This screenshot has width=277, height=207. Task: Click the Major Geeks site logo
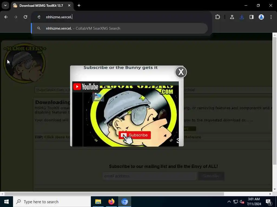click(25, 63)
